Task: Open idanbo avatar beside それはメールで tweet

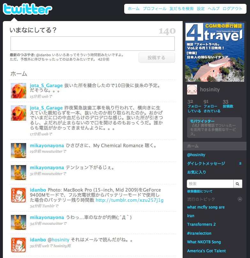Action: click(x=19, y=245)
